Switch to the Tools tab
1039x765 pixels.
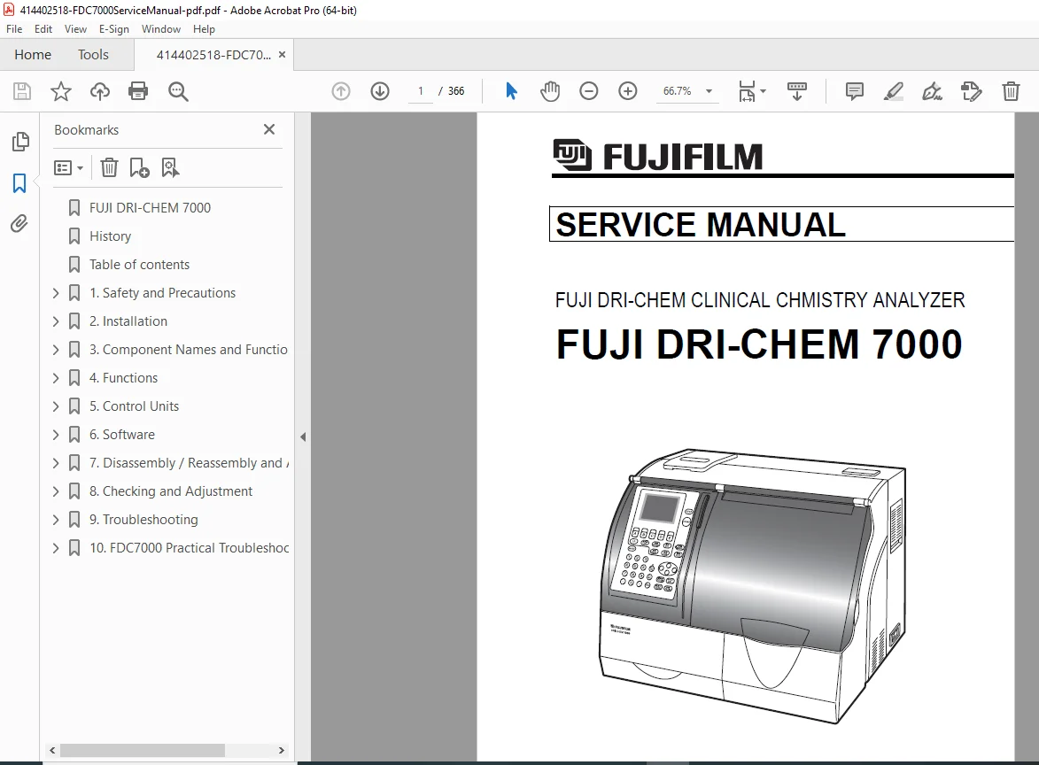pos(93,54)
